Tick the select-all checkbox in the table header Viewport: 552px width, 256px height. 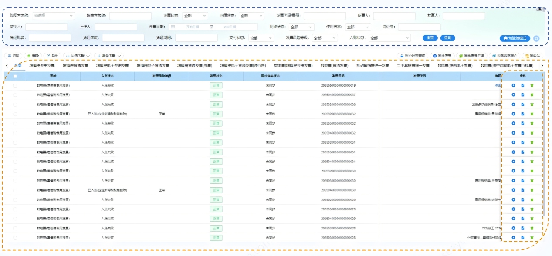pyautogui.click(x=15, y=76)
